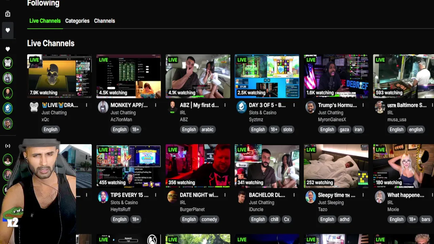Open options menu for MONKEY APP stream
Viewport: 434px width, 244px height.
click(156, 105)
